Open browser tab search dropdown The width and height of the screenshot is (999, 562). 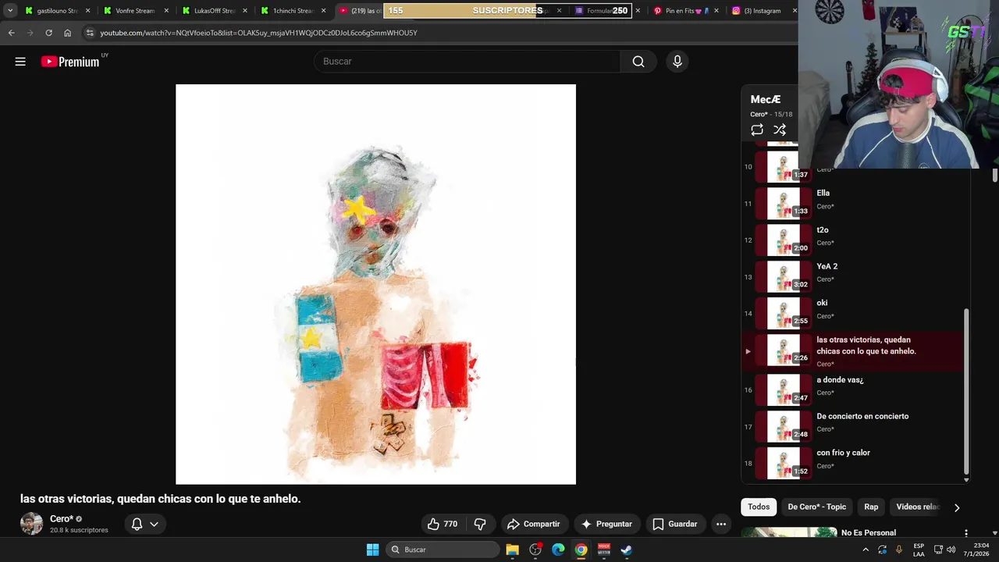tap(10, 11)
